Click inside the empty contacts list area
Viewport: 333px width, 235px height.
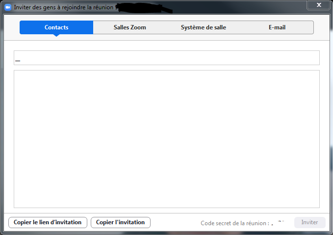click(167, 139)
